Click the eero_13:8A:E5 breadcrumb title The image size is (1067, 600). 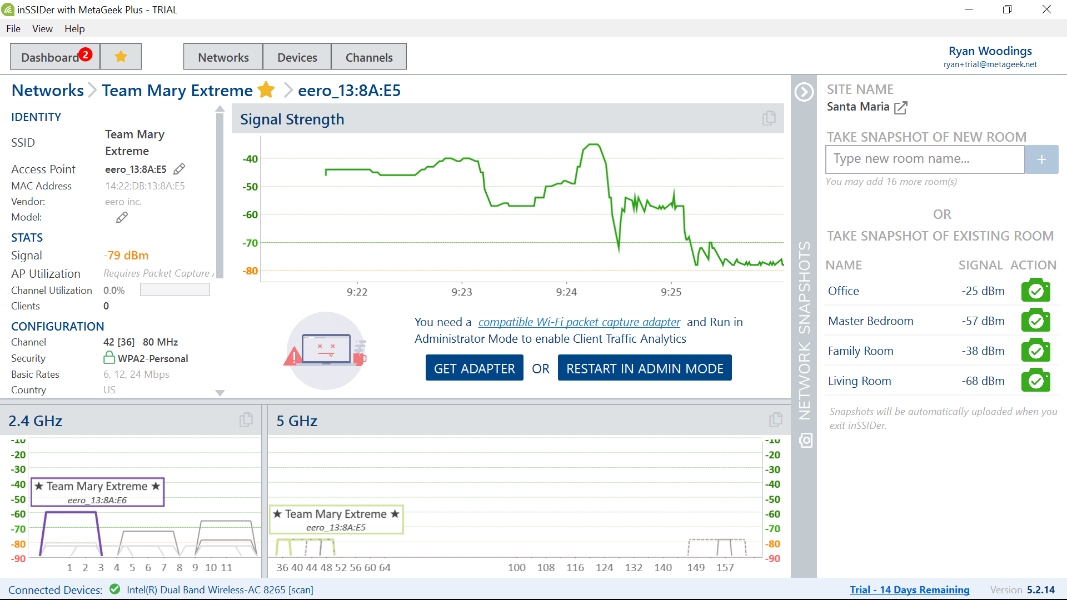click(349, 90)
